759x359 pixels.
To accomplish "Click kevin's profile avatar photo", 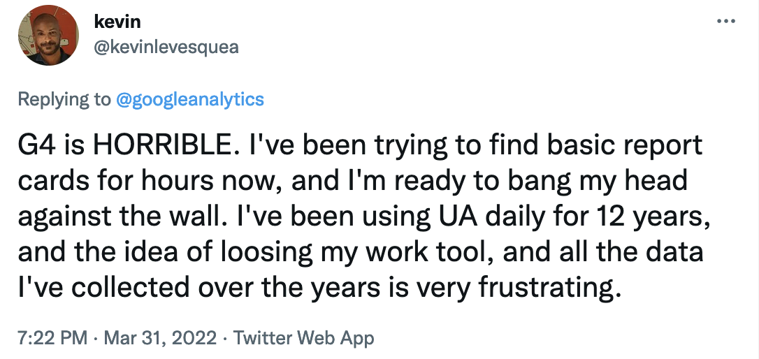I will click(48, 35).
